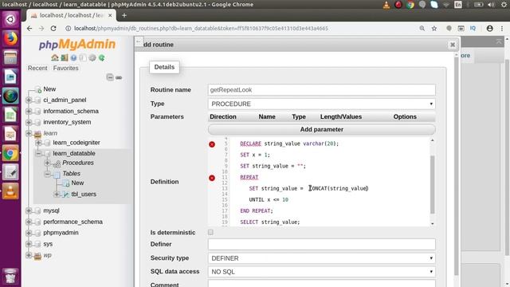Open the tbl_users table
This screenshot has height=287, width=510.
pos(84,194)
